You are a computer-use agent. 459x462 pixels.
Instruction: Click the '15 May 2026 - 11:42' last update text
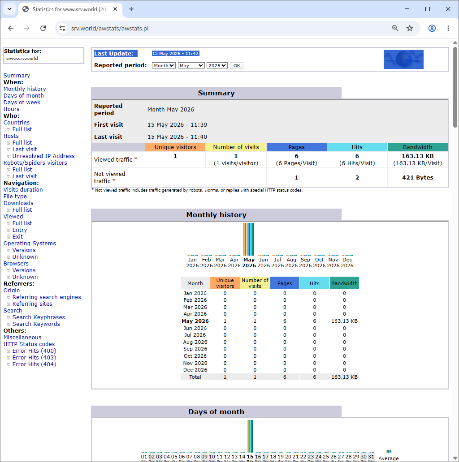(x=175, y=53)
